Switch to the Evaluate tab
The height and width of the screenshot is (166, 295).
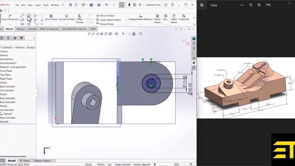tap(32, 29)
